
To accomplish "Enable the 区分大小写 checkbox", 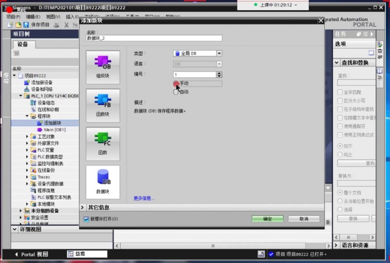I will 340,101.
